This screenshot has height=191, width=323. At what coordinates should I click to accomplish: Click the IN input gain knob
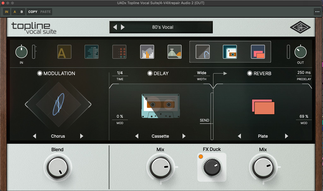pos(21,52)
